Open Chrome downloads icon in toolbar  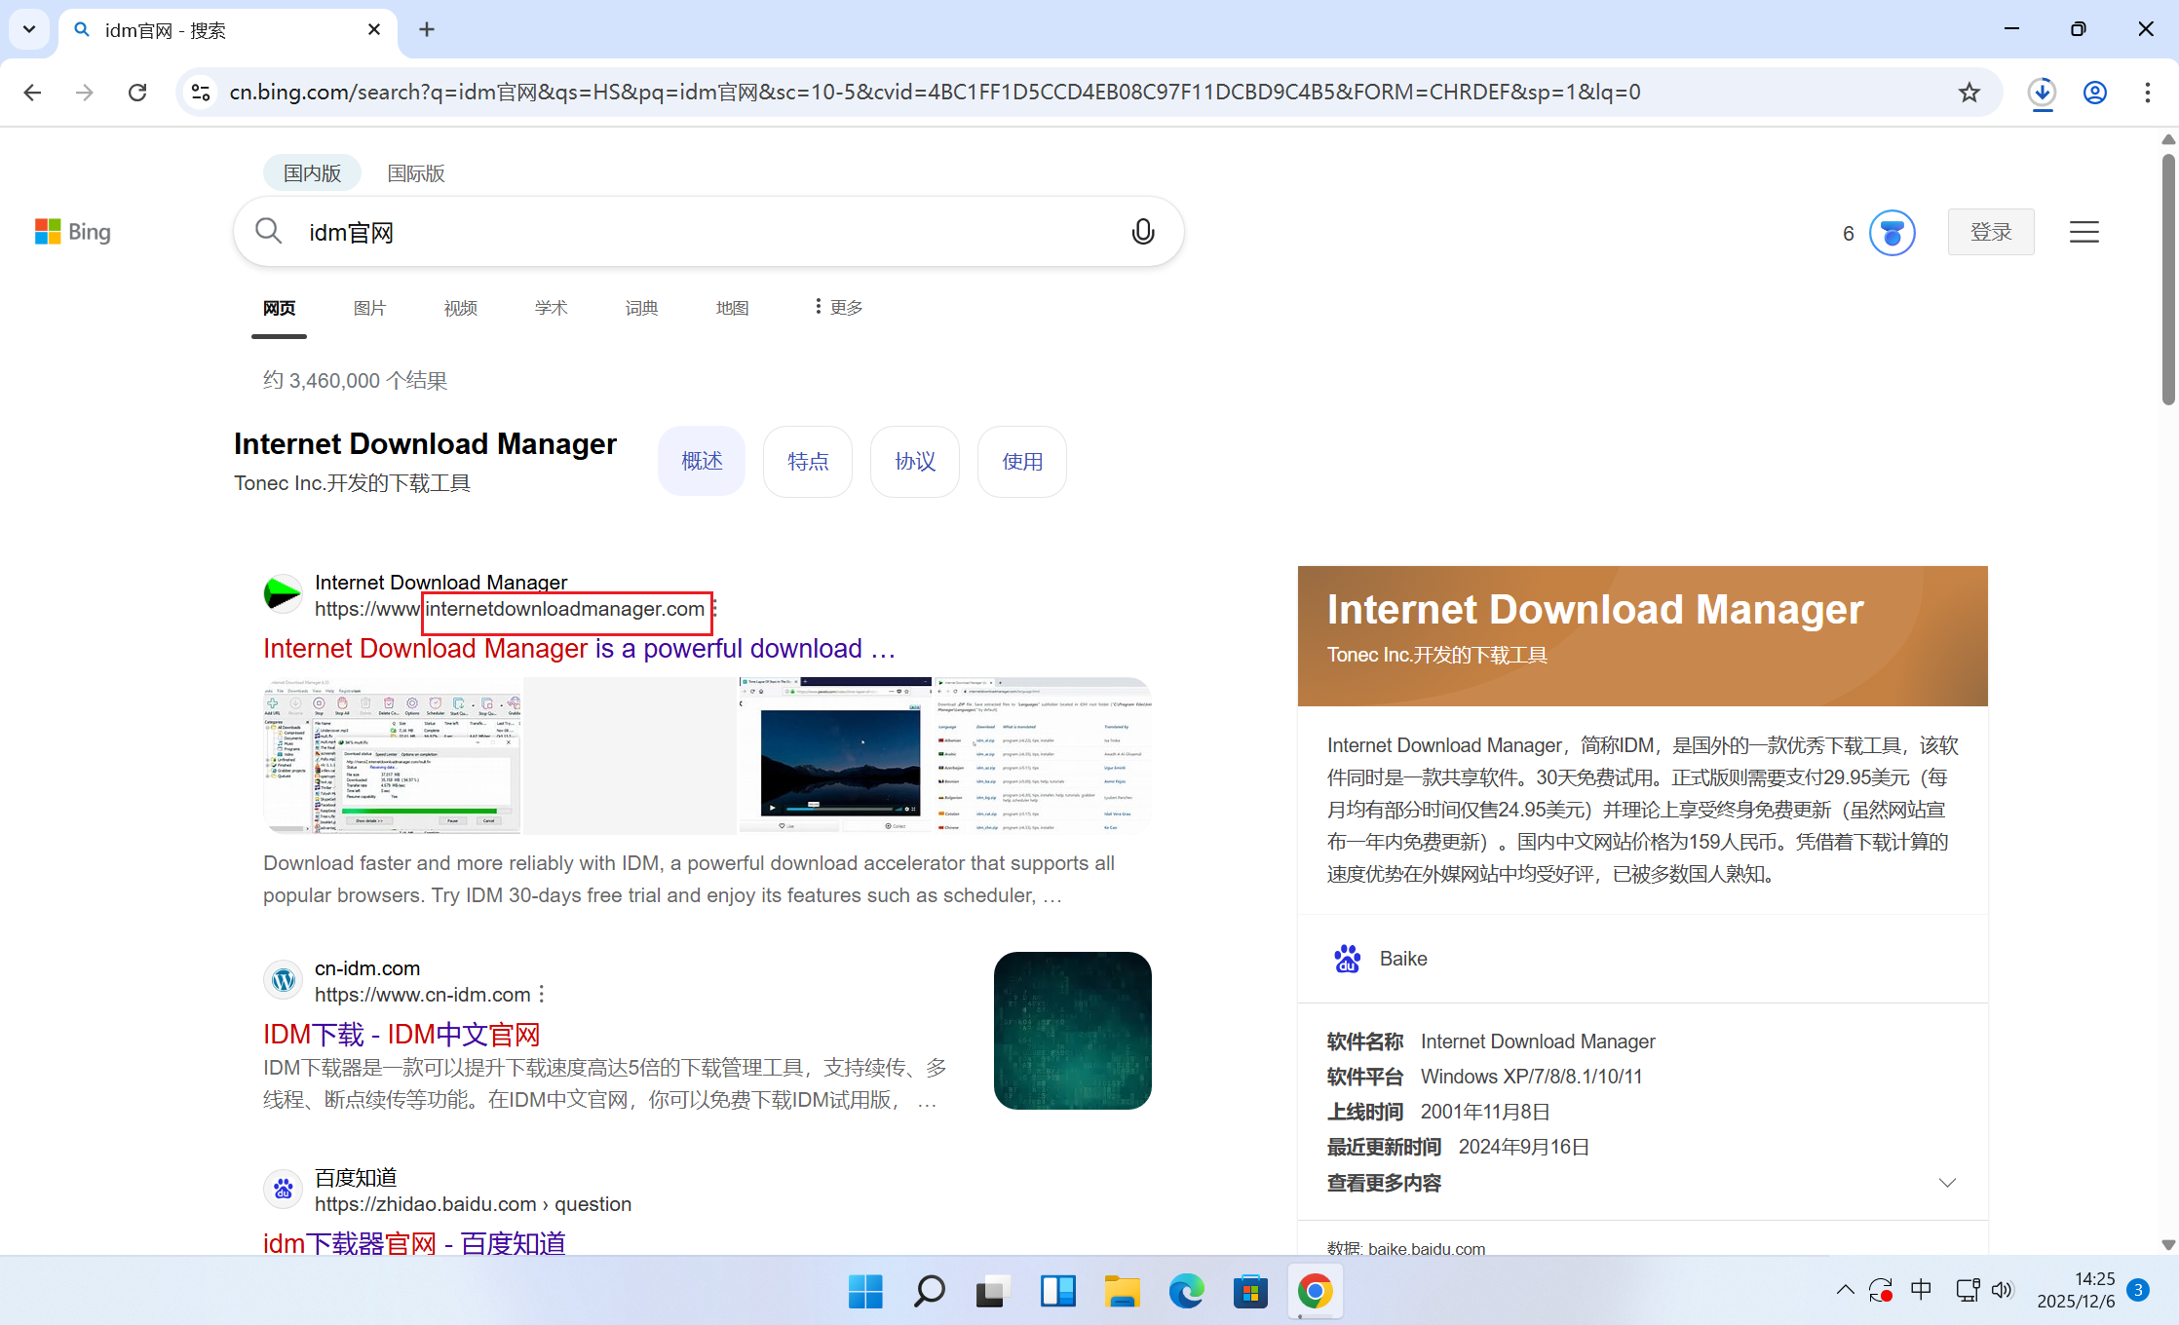pos(2042,92)
